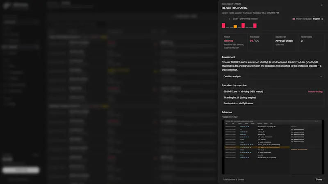Click the Banned result value

pos(229,40)
